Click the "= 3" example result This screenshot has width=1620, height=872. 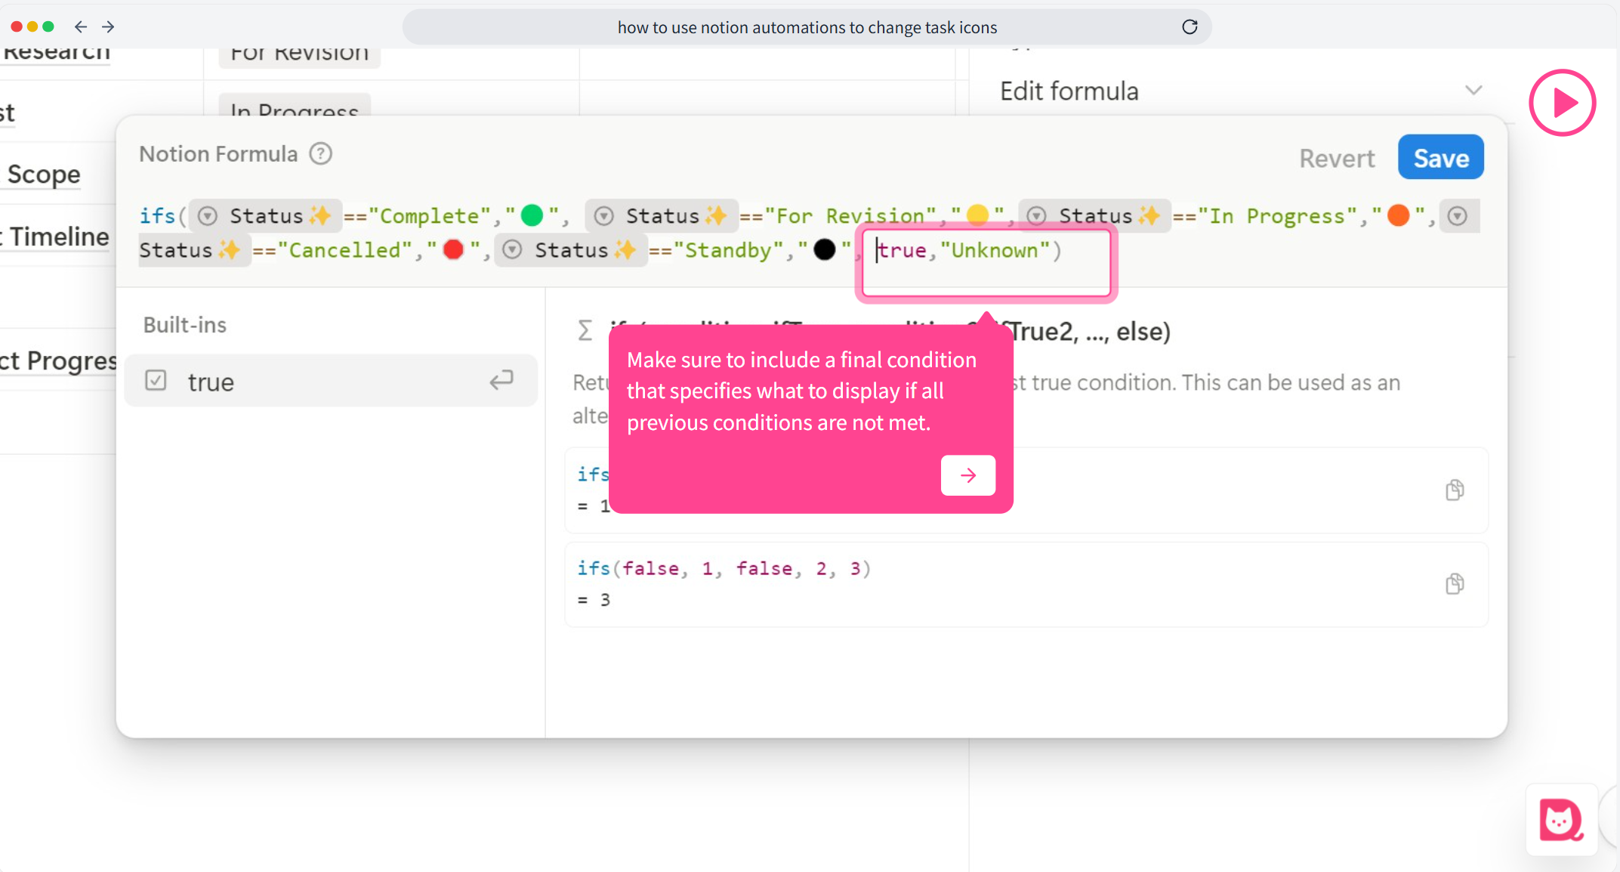point(594,600)
